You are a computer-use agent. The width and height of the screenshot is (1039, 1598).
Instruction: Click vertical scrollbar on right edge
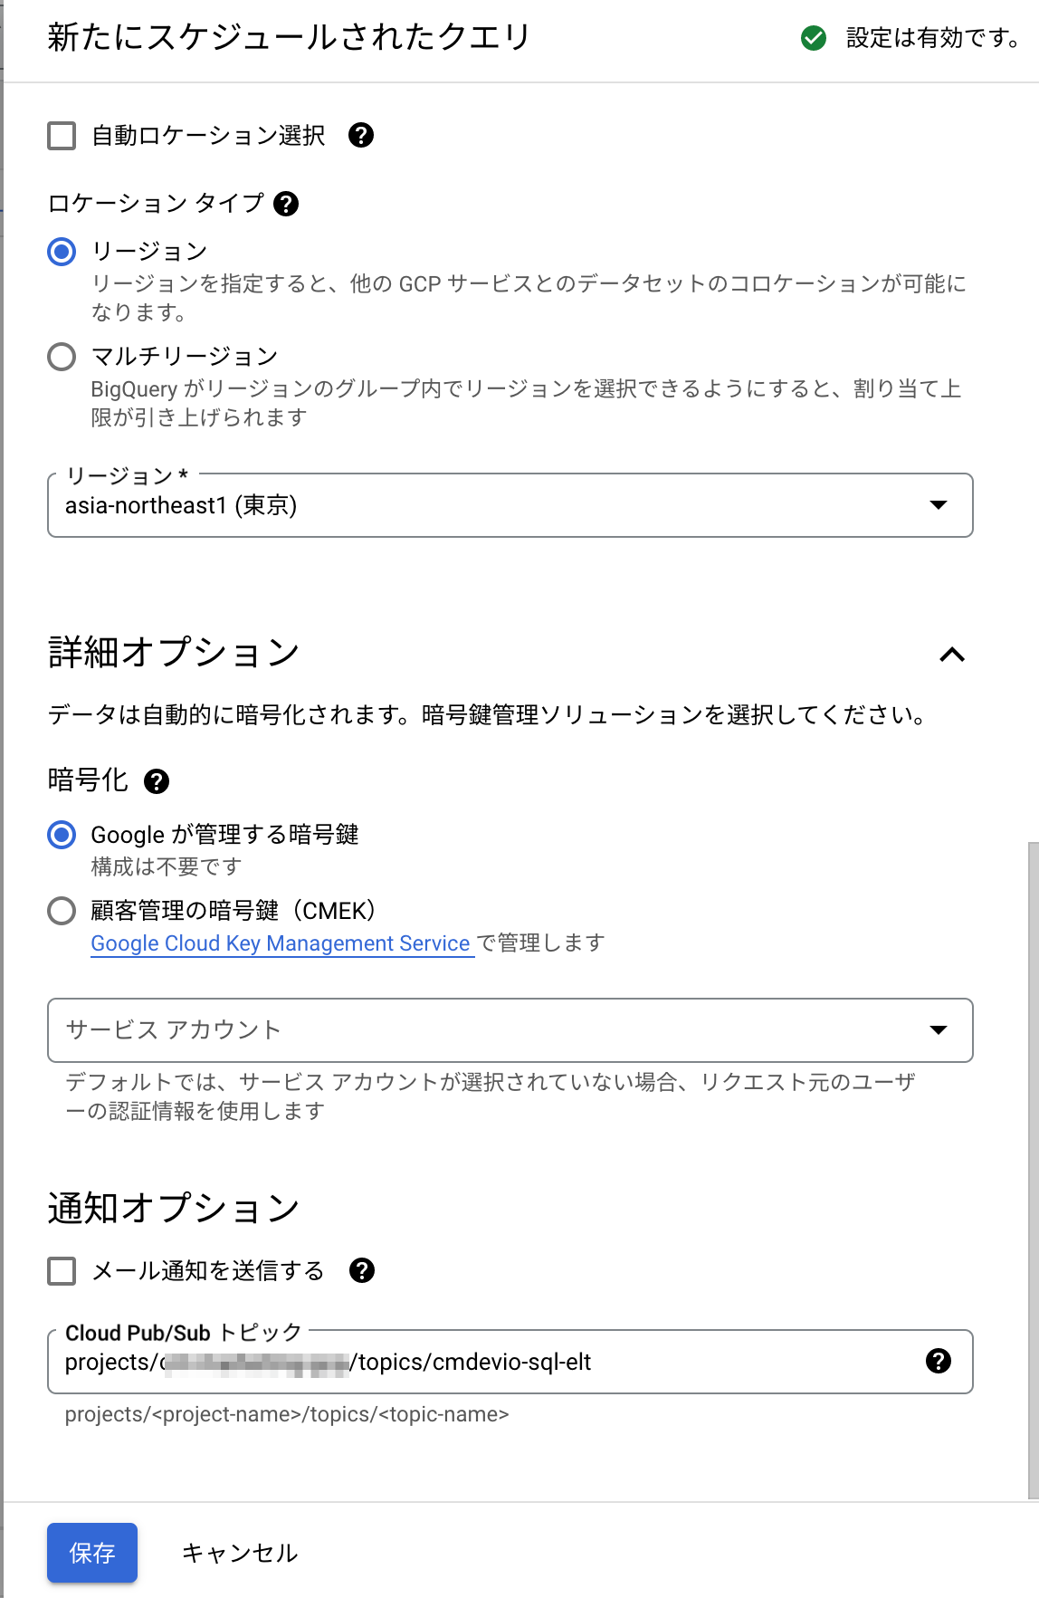point(1034,1171)
